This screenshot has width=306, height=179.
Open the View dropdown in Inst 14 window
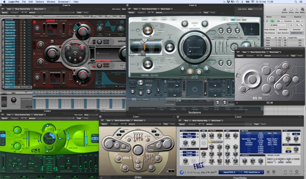[9, 9]
